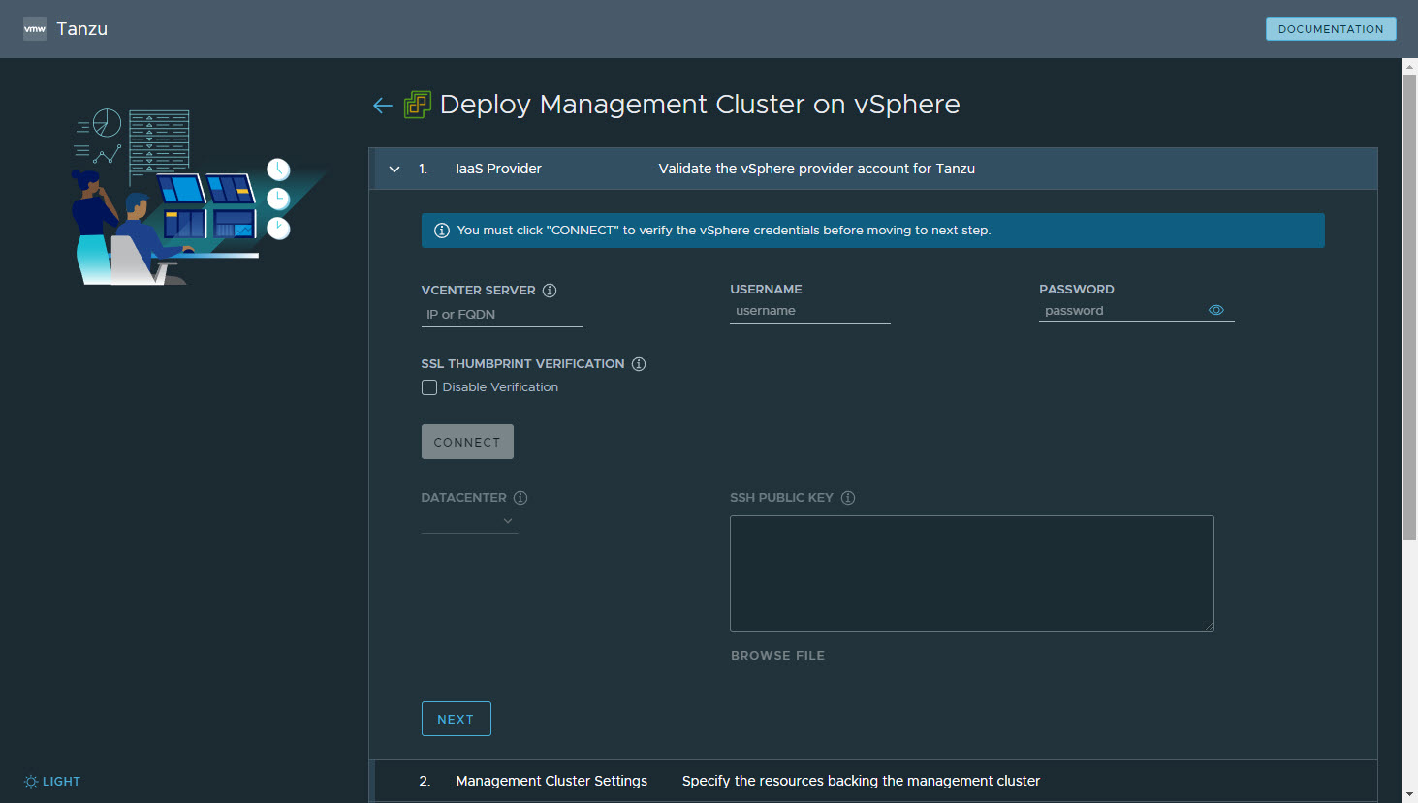
Task: Click the 'IaaS Provider' step label
Action: tap(499, 169)
